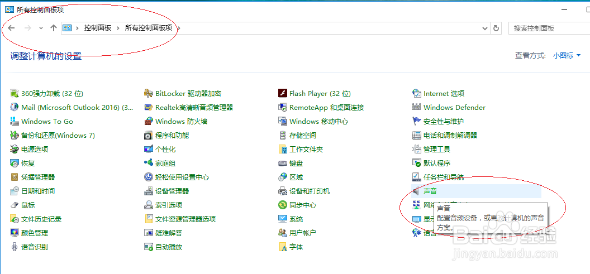
Task: Open the 个性化 icon
Action: click(x=149, y=149)
